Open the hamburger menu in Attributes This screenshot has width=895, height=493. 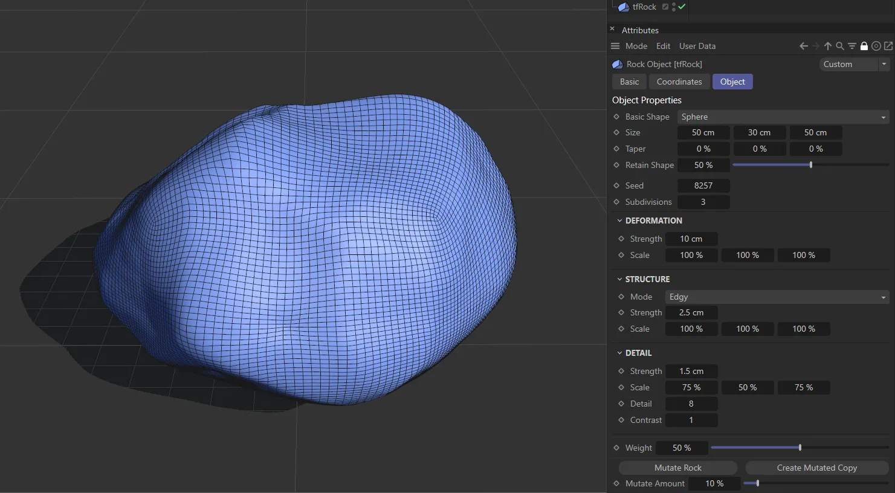click(x=615, y=46)
